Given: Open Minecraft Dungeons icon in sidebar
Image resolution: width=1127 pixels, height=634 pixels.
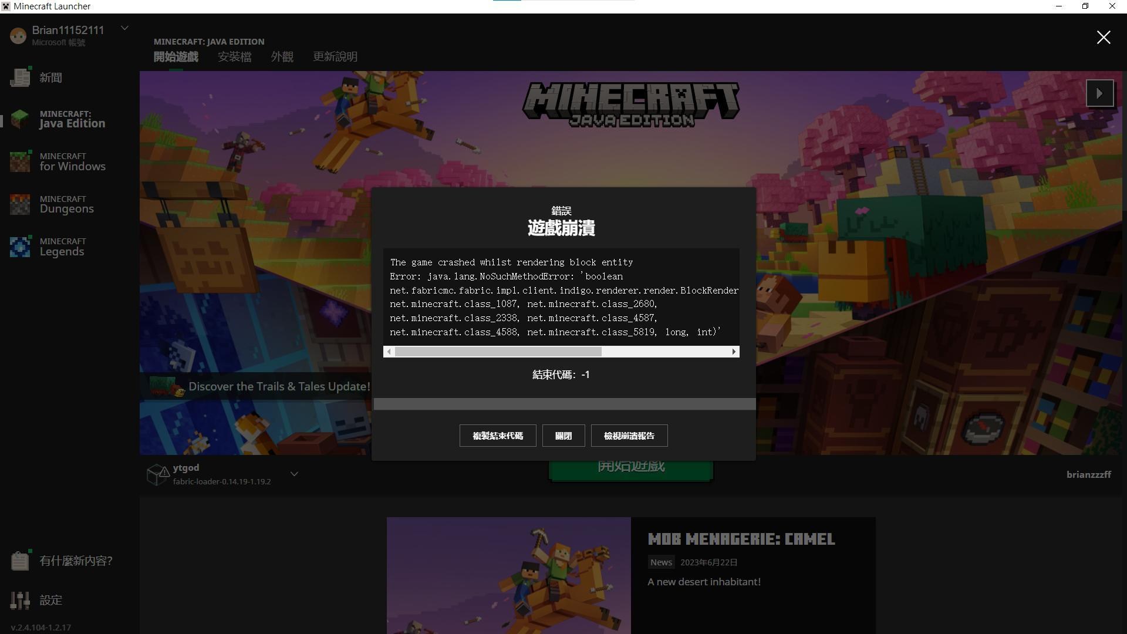Looking at the screenshot, I should [20, 204].
